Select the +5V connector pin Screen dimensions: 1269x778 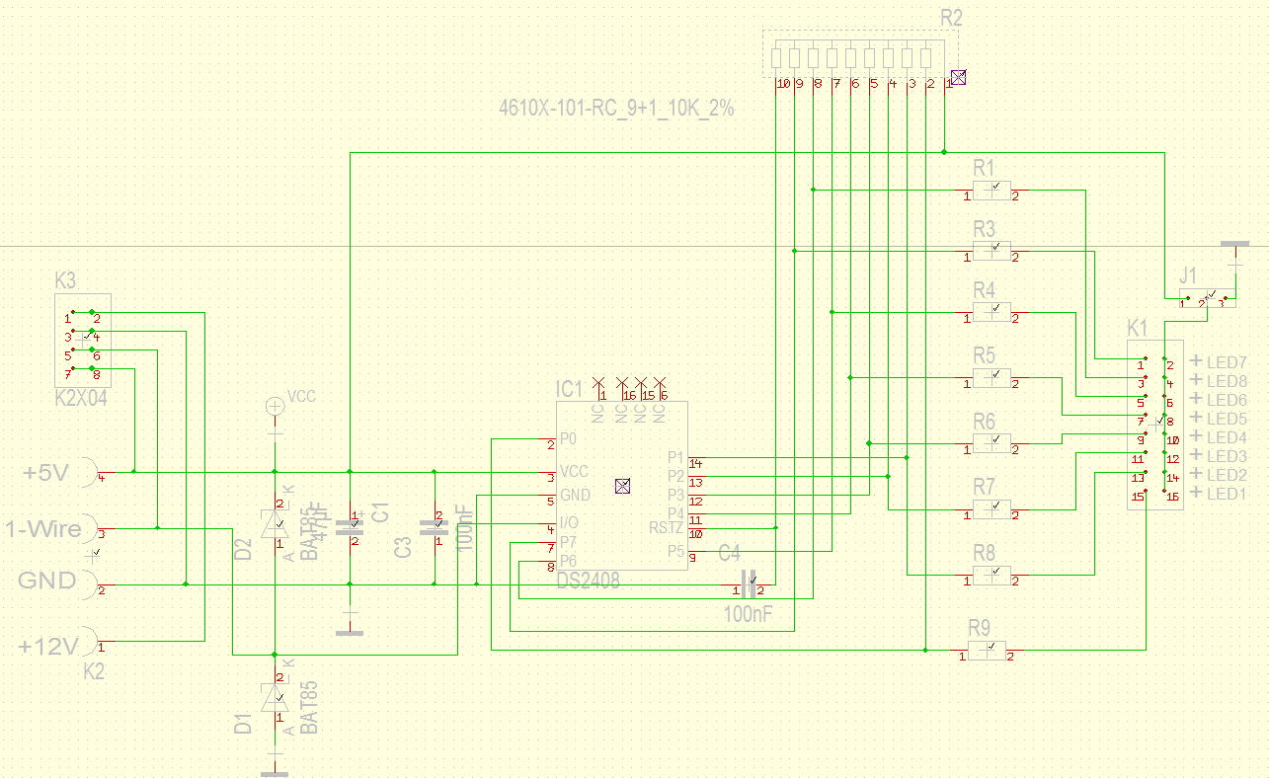click(x=91, y=473)
